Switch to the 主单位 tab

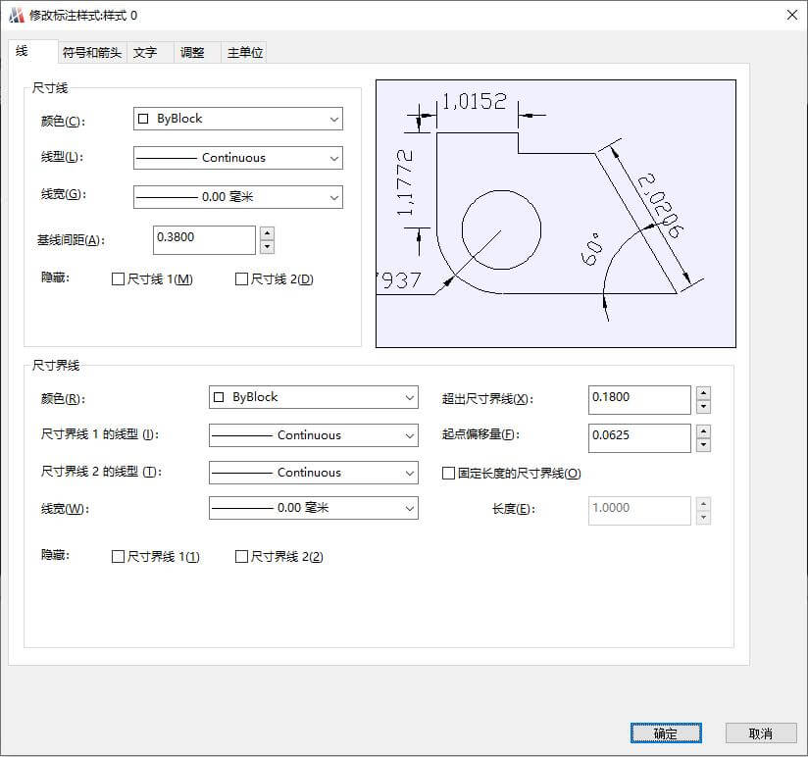[245, 52]
